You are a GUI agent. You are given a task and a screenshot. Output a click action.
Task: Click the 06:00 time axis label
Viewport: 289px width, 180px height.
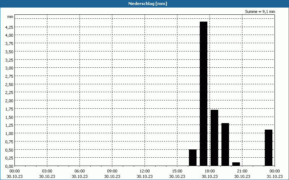pyautogui.click(x=79, y=171)
